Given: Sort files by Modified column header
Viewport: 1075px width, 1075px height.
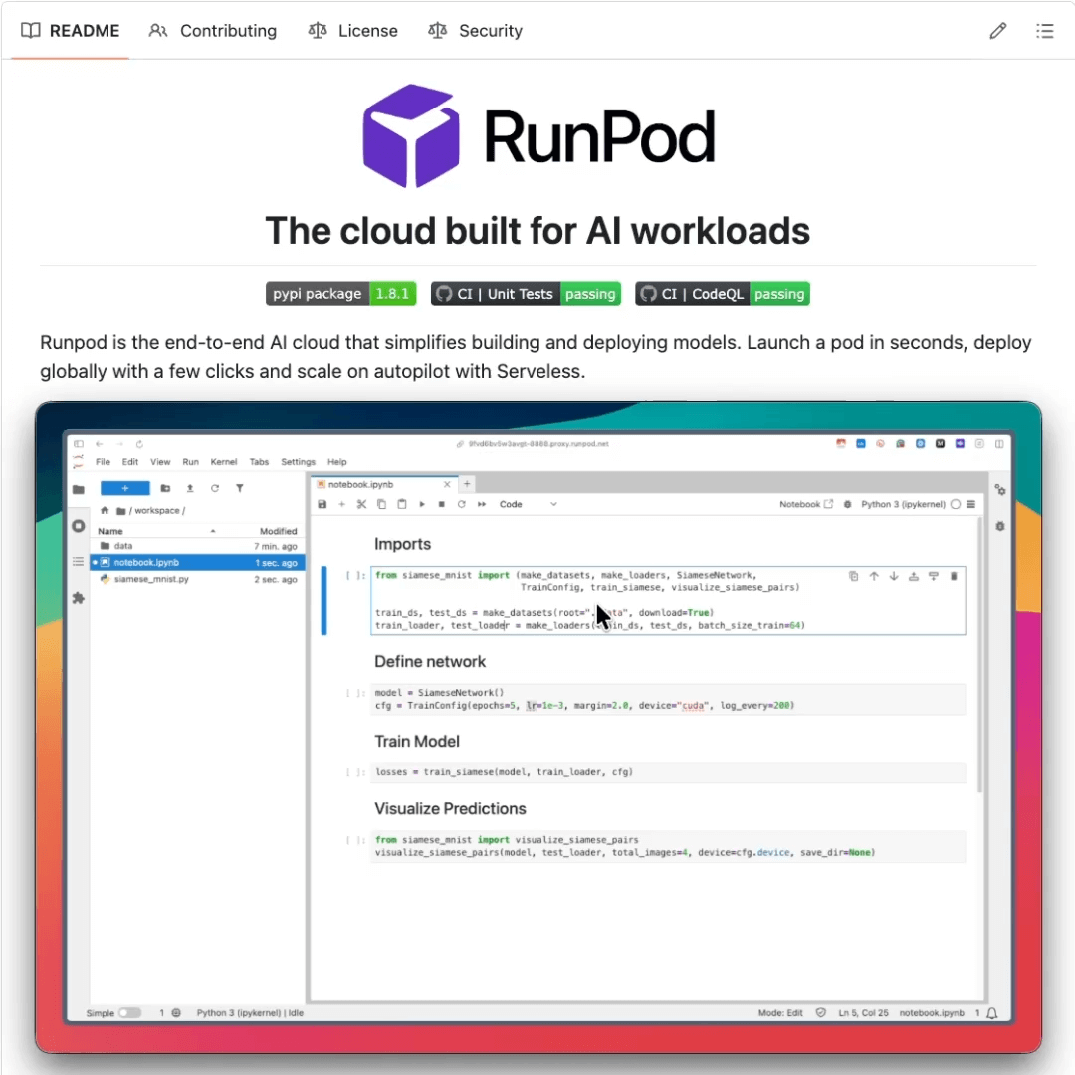Looking at the screenshot, I should coord(278,531).
